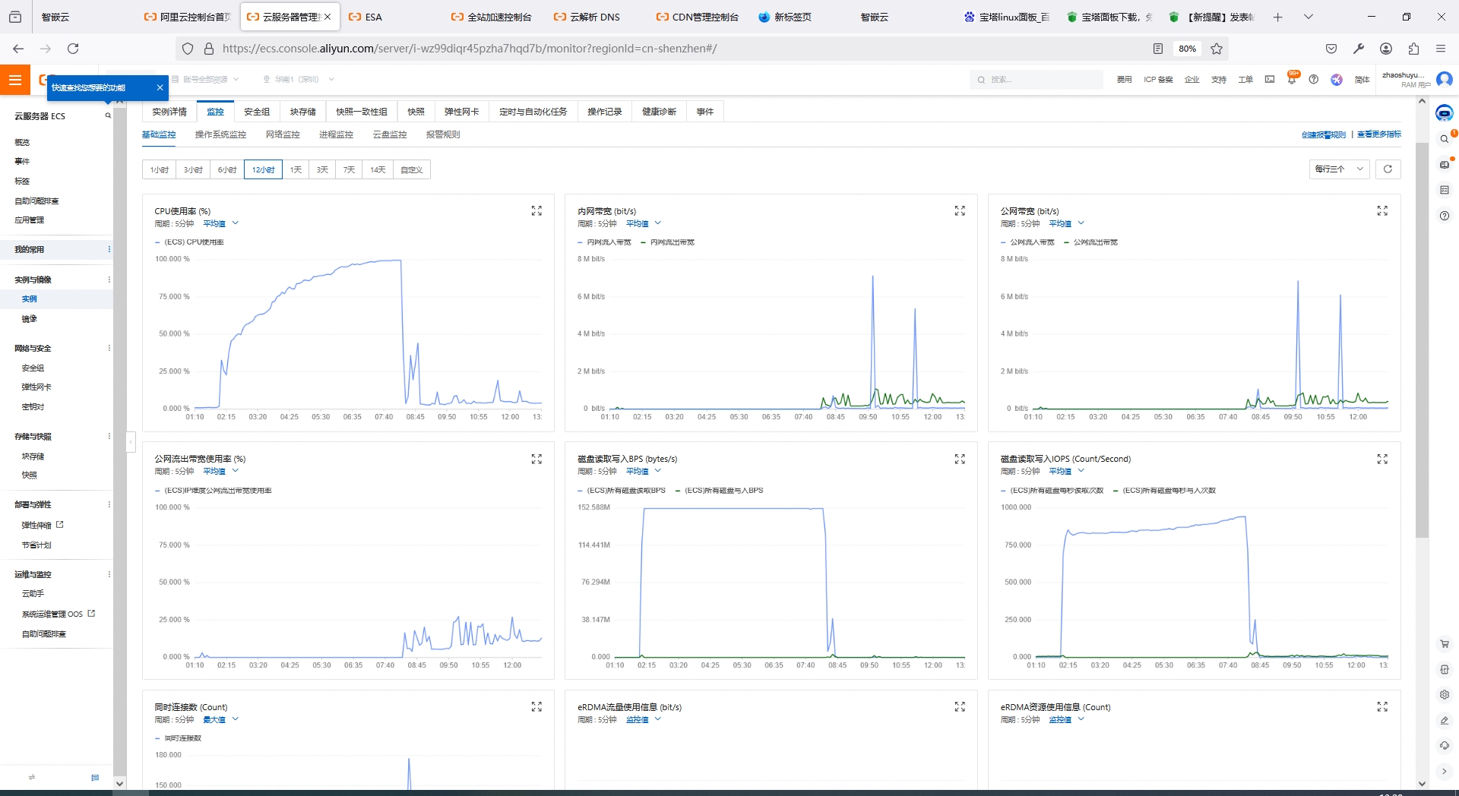The image size is (1459, 796).
Task: Expand 公网带宽 chart to fullscreen
Action: [x=1382, y=211]
